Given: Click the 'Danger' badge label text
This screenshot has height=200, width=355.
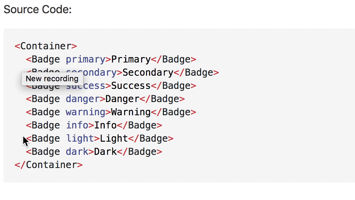Looking at the screenshot, I should click(122, 99).
